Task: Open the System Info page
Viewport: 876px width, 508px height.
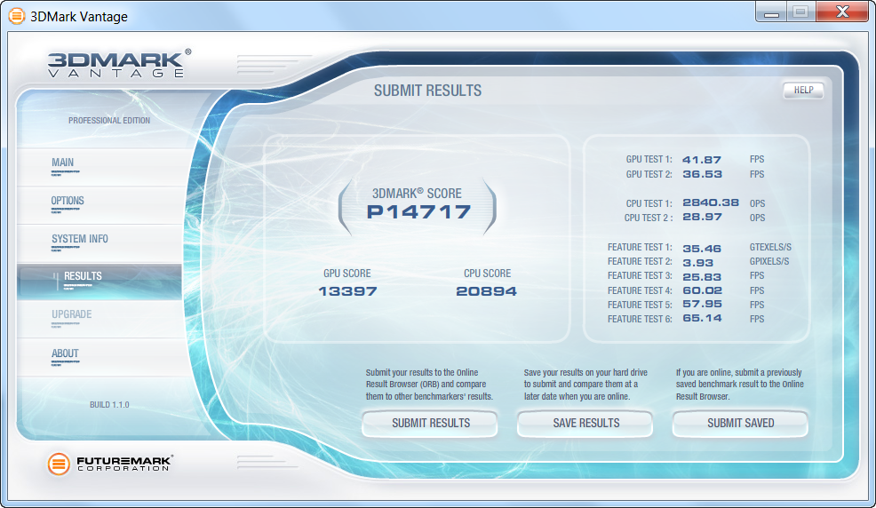Action: 100,242
